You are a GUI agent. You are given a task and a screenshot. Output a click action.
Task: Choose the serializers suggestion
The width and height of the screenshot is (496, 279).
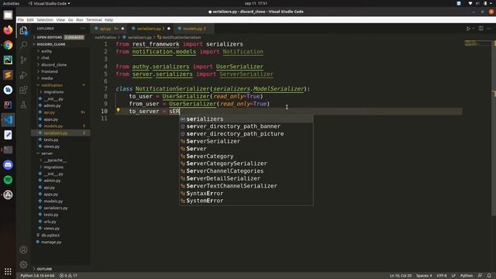(x=246, y=119)
